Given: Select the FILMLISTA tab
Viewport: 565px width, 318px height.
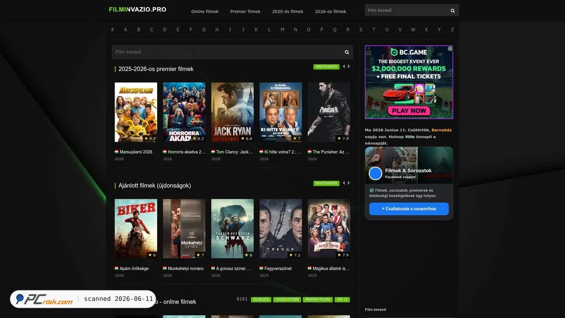Looking at the screenshot, I should [261, 300].
